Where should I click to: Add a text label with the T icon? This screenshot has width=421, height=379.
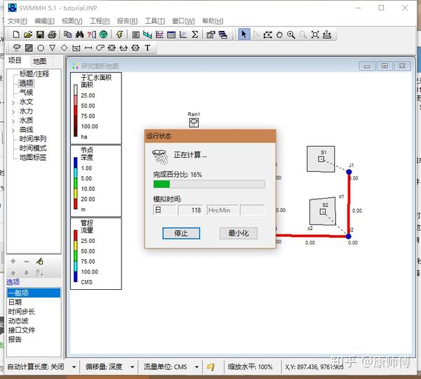coord(147,48)
